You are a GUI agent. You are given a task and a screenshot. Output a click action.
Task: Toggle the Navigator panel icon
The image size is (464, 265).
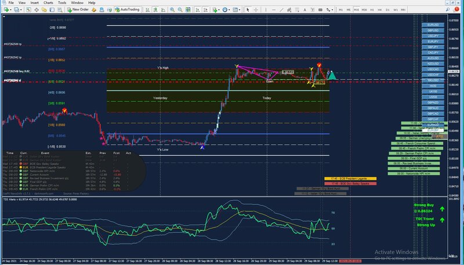point(44,10)
